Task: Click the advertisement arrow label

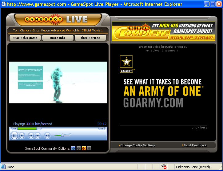Action: (163, 51)
